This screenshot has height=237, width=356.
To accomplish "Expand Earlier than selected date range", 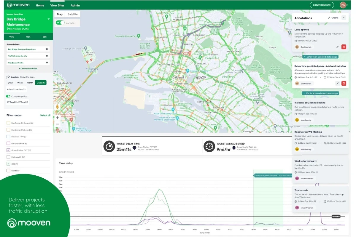I will pos(320,93).
